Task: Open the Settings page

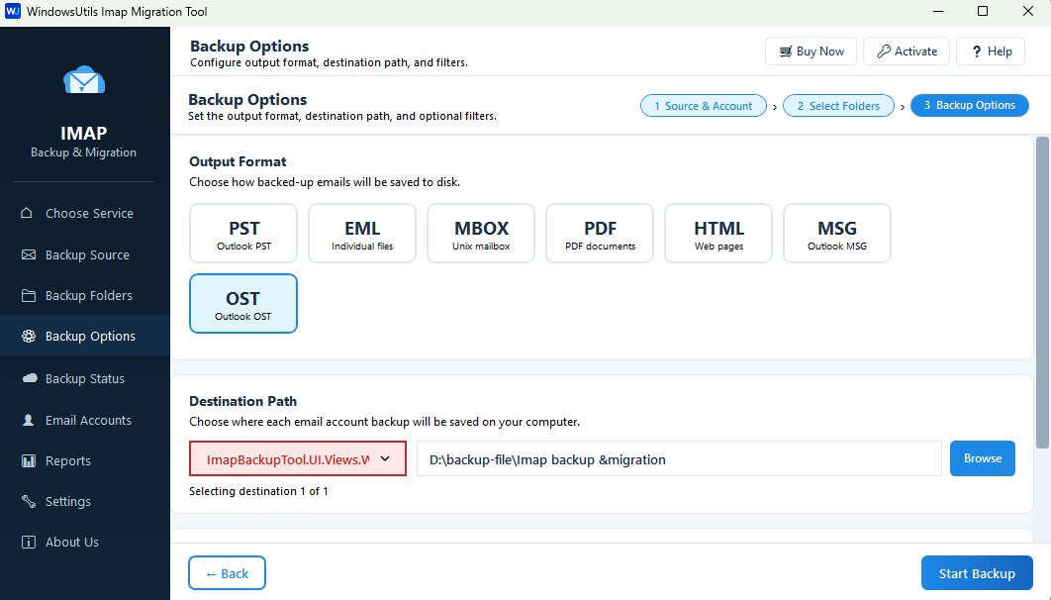Action: pos(85,501)
